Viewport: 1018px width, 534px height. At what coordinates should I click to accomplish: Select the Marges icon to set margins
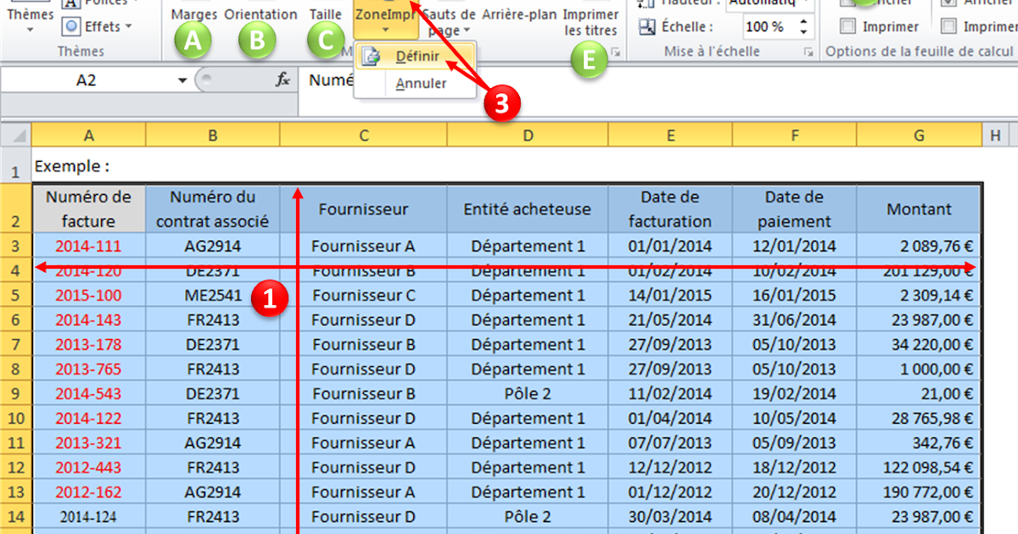click(x=193, y=14)
